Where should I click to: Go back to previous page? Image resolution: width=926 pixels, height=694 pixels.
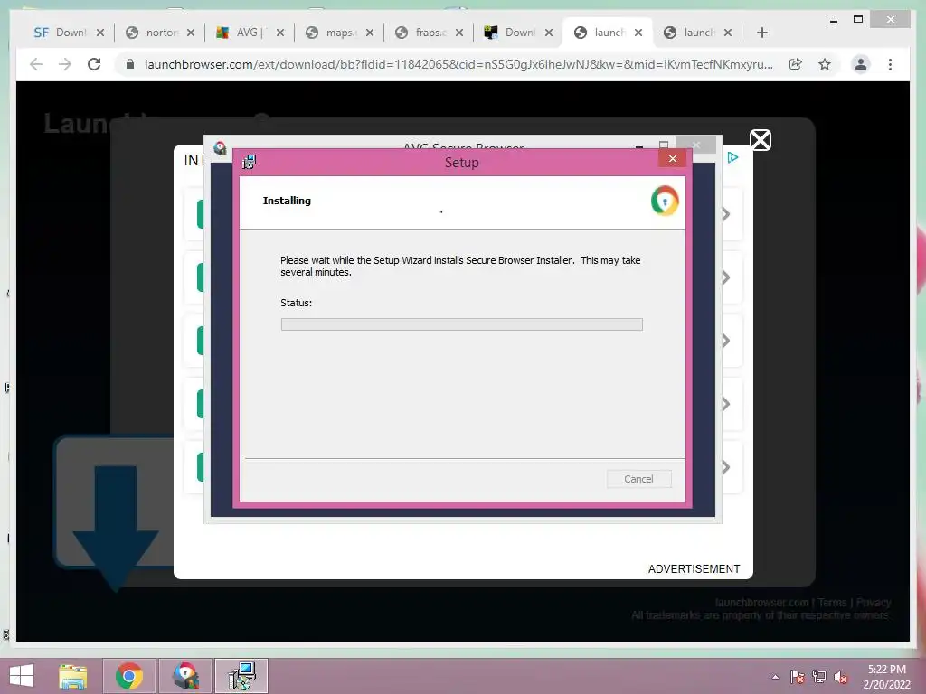click(x=36, y=64)
